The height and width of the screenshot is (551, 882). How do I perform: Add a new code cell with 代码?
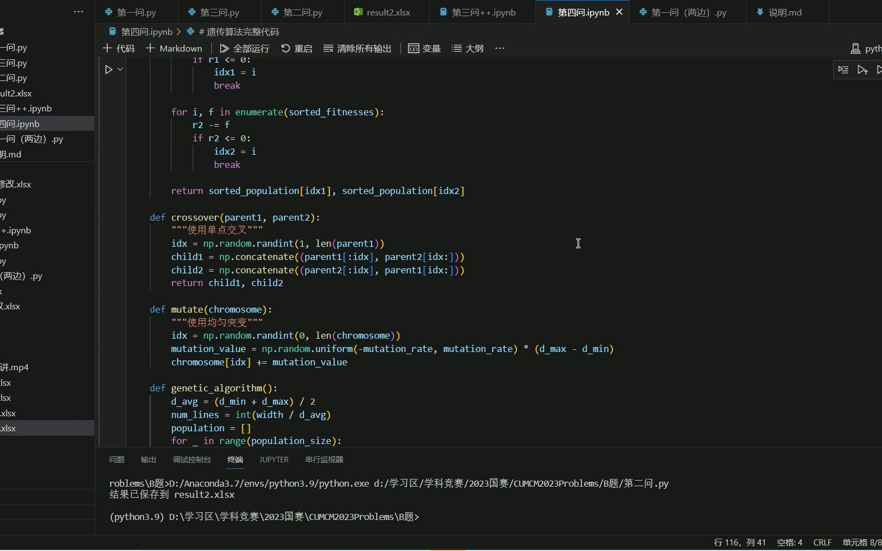tap(119, 48)
